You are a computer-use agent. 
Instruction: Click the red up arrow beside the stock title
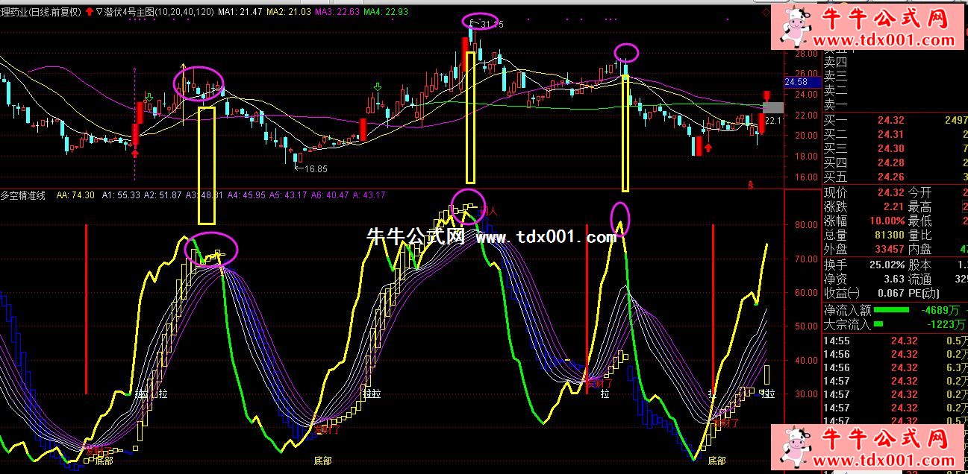tap(90, 12)
